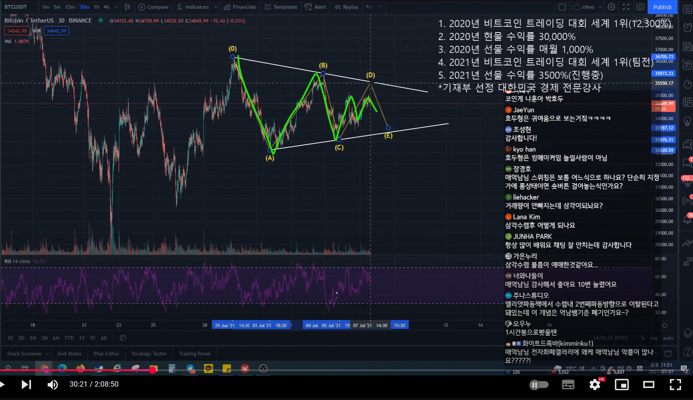693x400 pixels.
Task: Set the date range to YTD
Action: tap(69, 338)
